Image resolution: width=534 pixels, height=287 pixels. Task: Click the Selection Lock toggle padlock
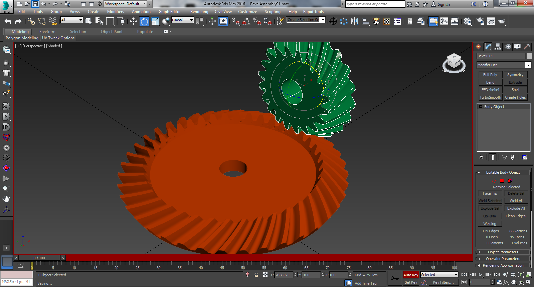pyautogui.click(x=256, y=275)
